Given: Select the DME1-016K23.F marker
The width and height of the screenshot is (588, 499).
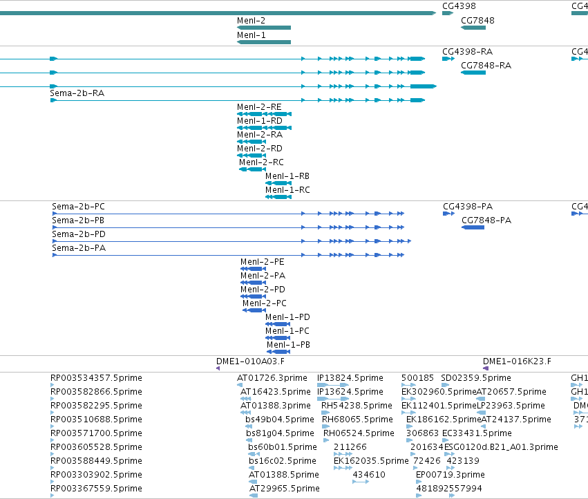Looking at the screenshot, I should (x=486, y=368).
